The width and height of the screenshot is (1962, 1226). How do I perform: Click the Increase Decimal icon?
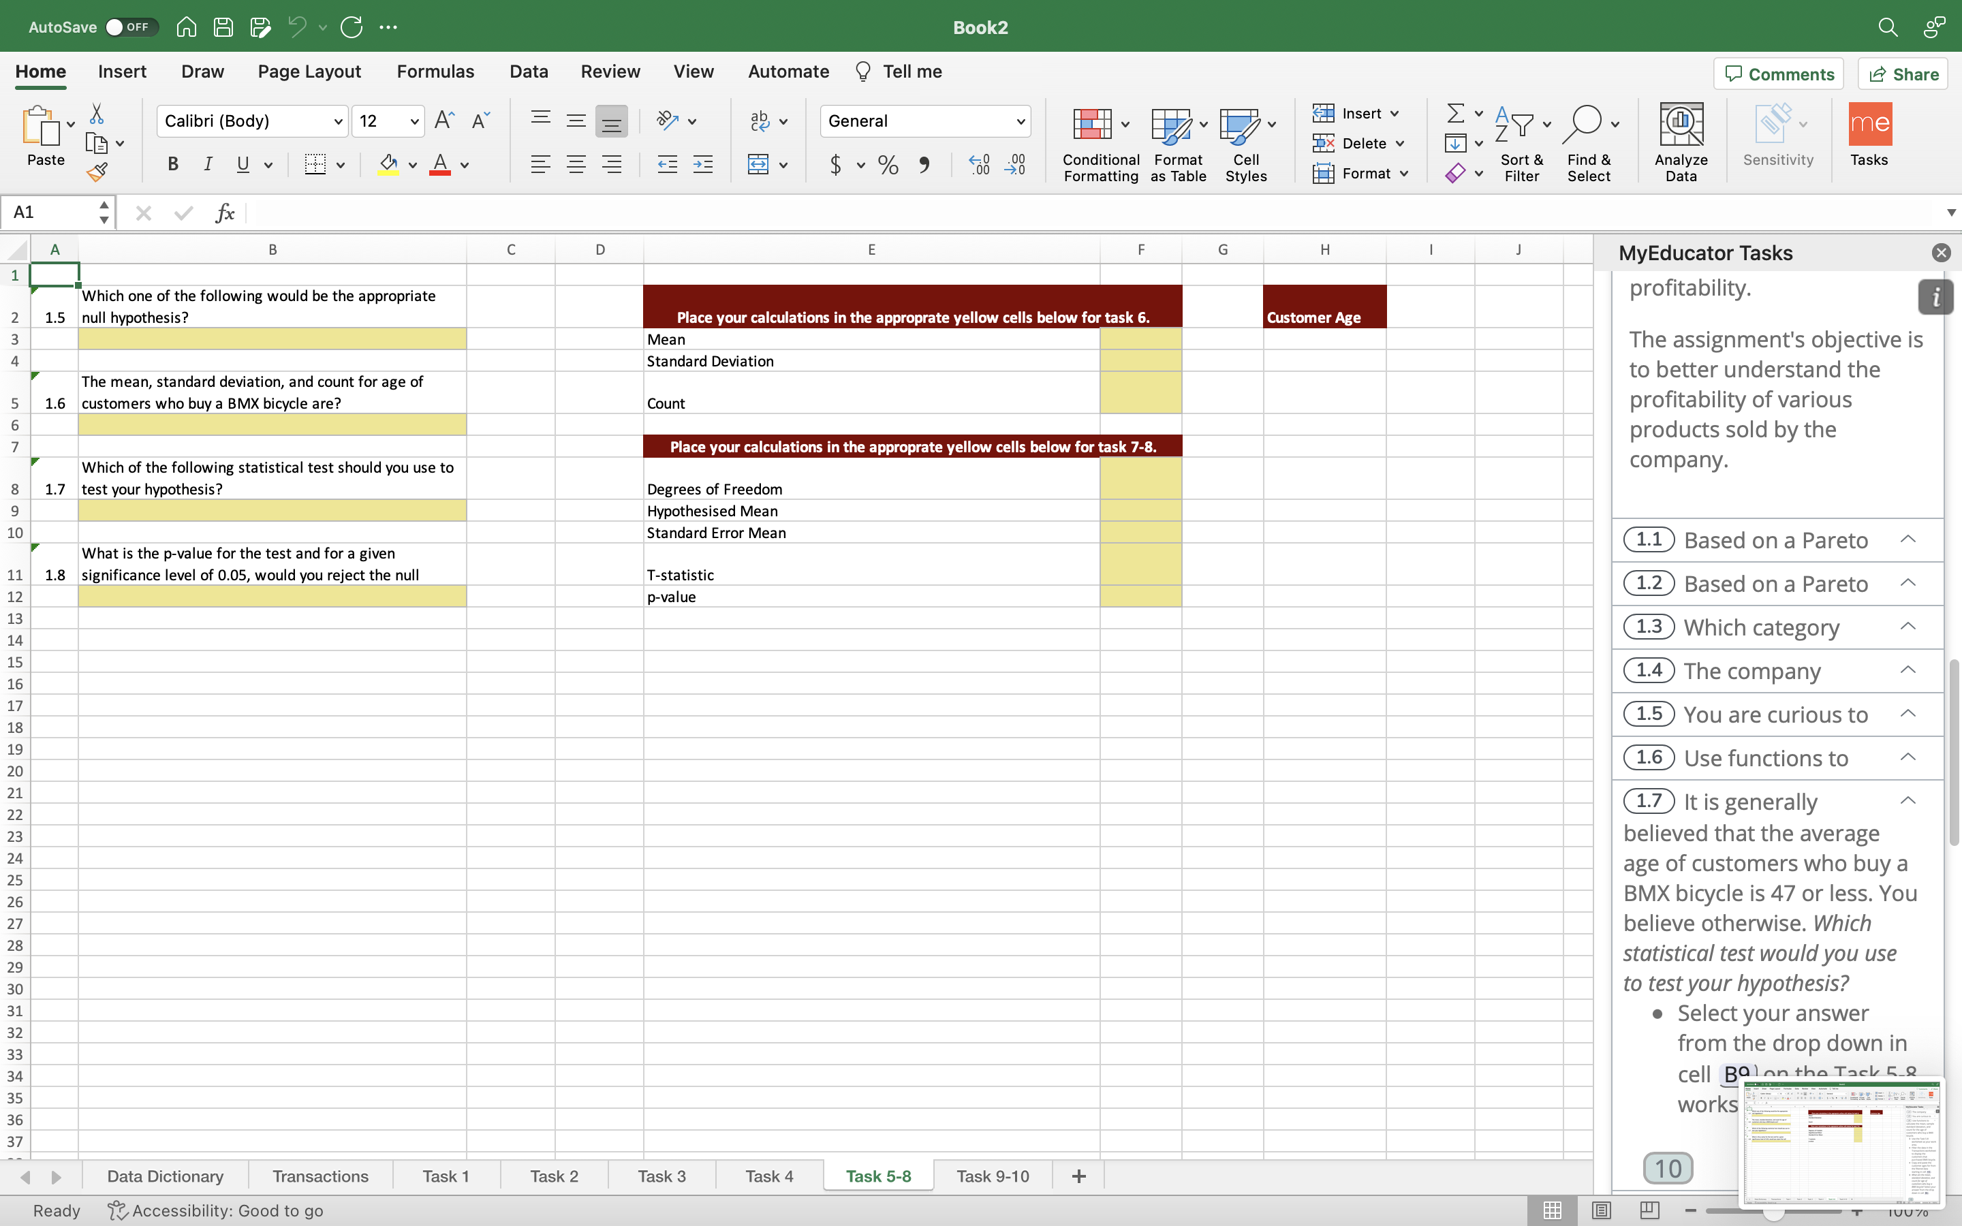(x=980, y=165)
